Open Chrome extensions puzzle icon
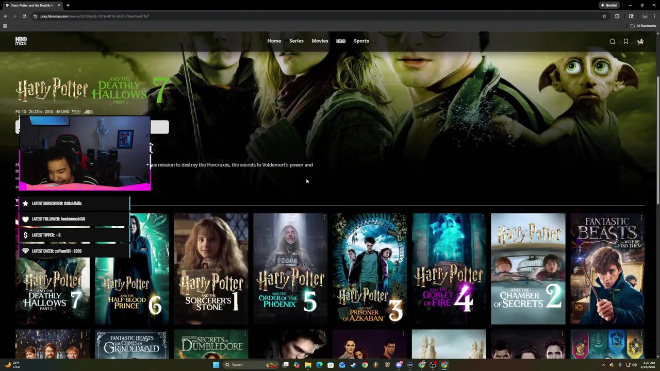 (617, 16)
